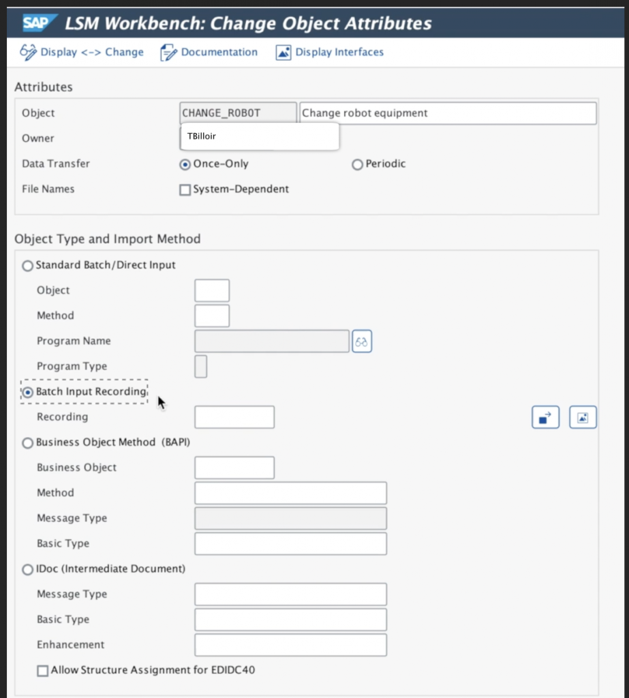Screen dimensions: 629x698
Task: Click the Display Interfaces icon
Action: (283, 52)
